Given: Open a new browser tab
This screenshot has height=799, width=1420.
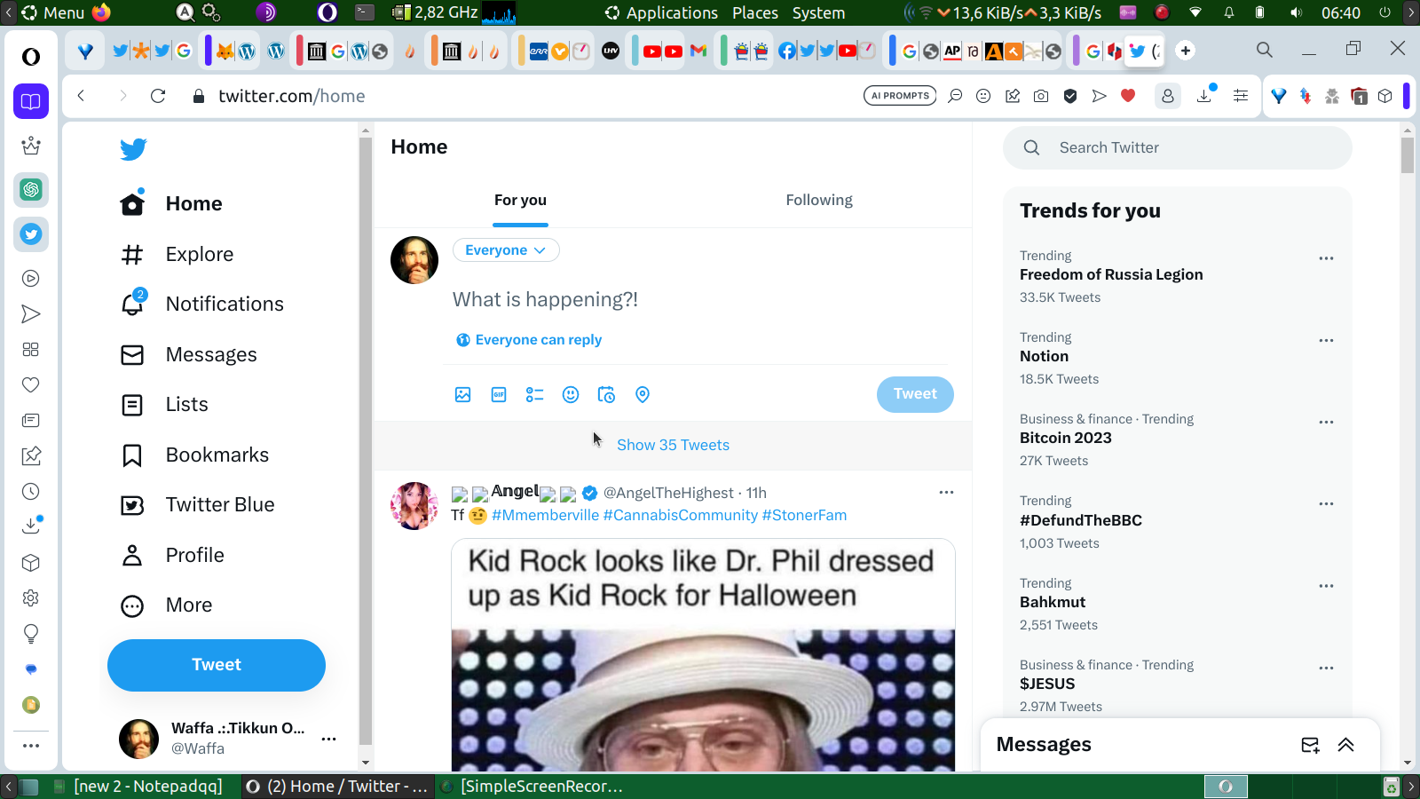Looking at the screenshot, I should (x=1186, y=51).
